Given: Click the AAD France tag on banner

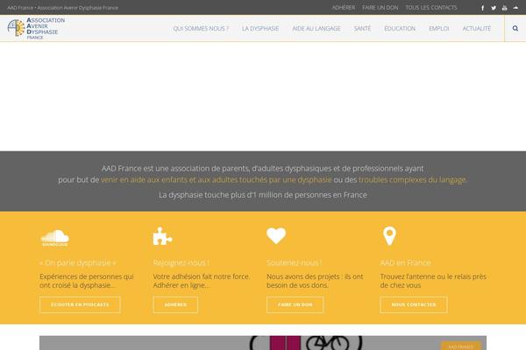Looking at the screenshot, I should (460, 346).
